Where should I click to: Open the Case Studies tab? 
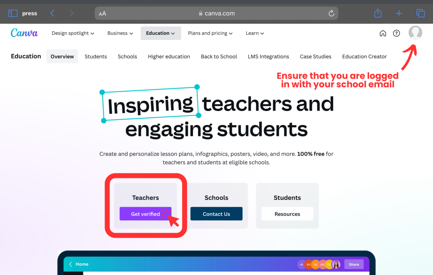click(316, 56)
